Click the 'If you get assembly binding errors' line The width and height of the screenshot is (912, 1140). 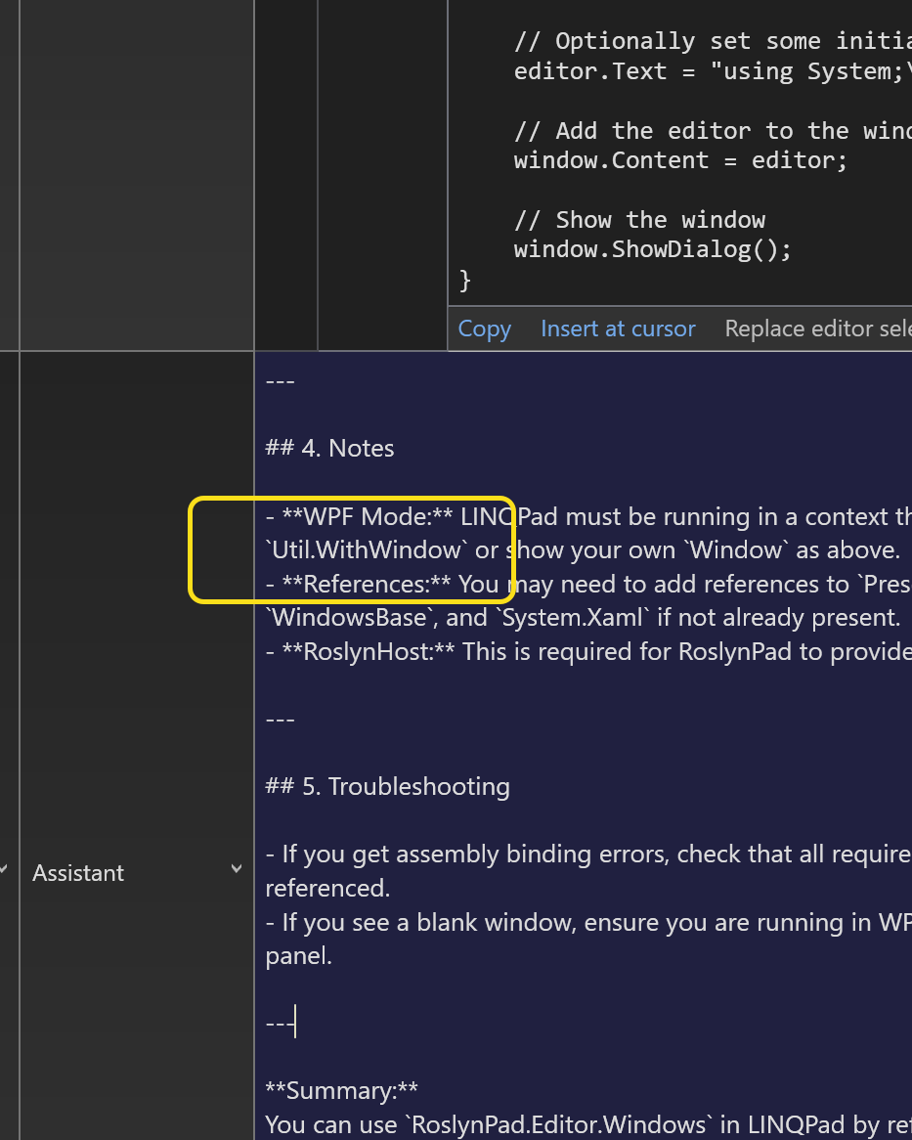[x=588, y=855]
